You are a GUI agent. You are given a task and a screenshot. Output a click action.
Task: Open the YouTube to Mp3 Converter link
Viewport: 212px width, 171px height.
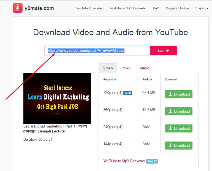coord(124,161)
